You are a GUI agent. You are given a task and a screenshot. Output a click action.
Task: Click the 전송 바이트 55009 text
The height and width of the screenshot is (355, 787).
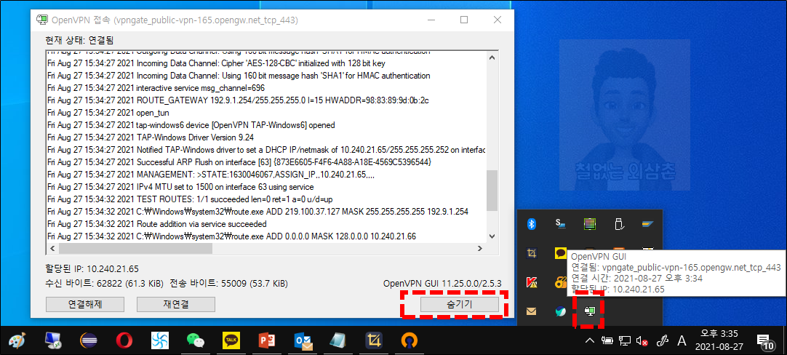pyautogui.click(x=229, y=284)
